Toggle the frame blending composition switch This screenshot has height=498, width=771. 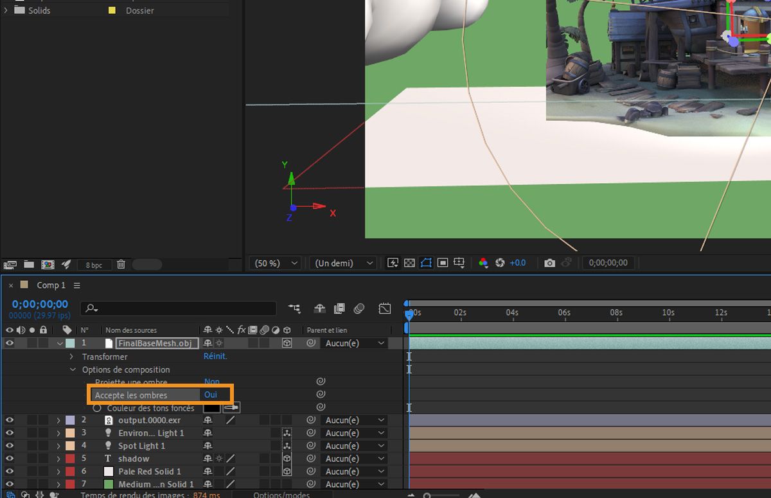(339, 308)
